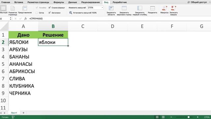The width and height of the screenshot is (211, 119).
Task: Open the Формулы tab
Action: pos(59,2)
